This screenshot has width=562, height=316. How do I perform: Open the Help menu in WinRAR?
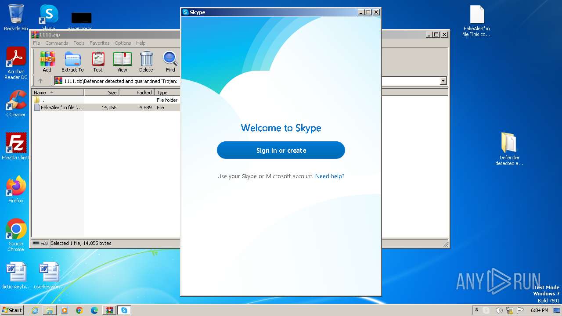click(141, 43)
